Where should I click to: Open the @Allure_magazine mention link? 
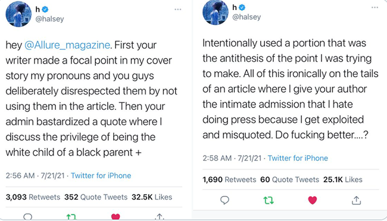tap(67, 45)
